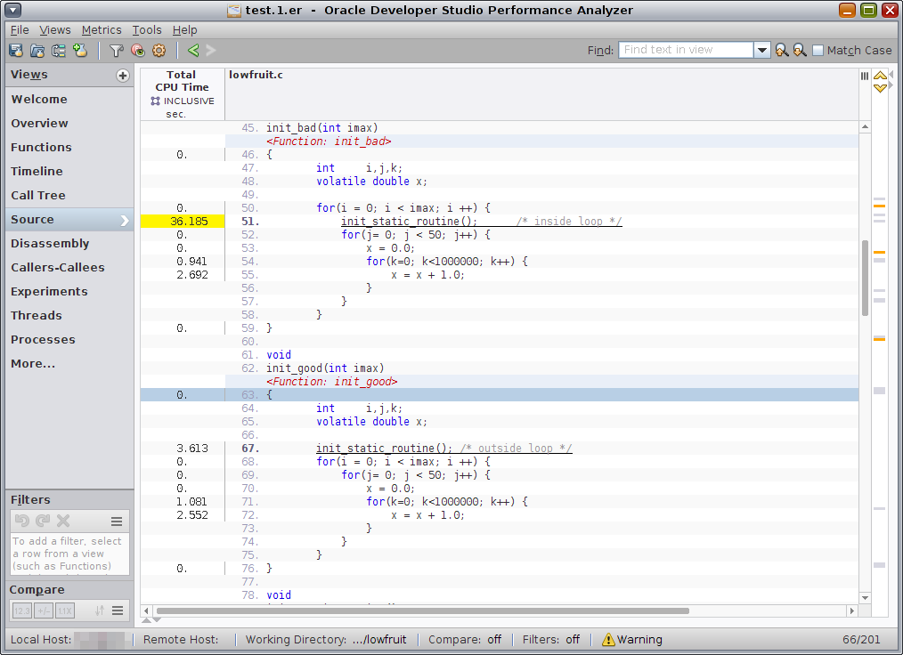The image size is (903, 655).
Task: Click the green back arrow
Action: pos(193,51)
